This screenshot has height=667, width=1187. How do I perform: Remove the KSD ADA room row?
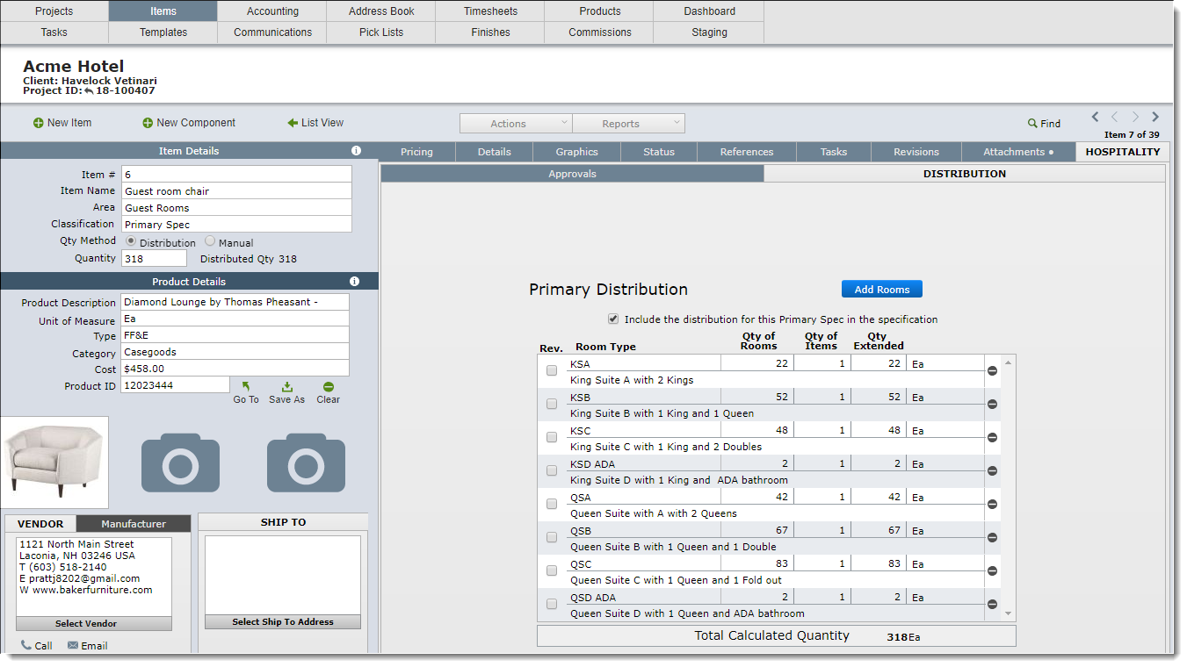(x=992, y=471)
